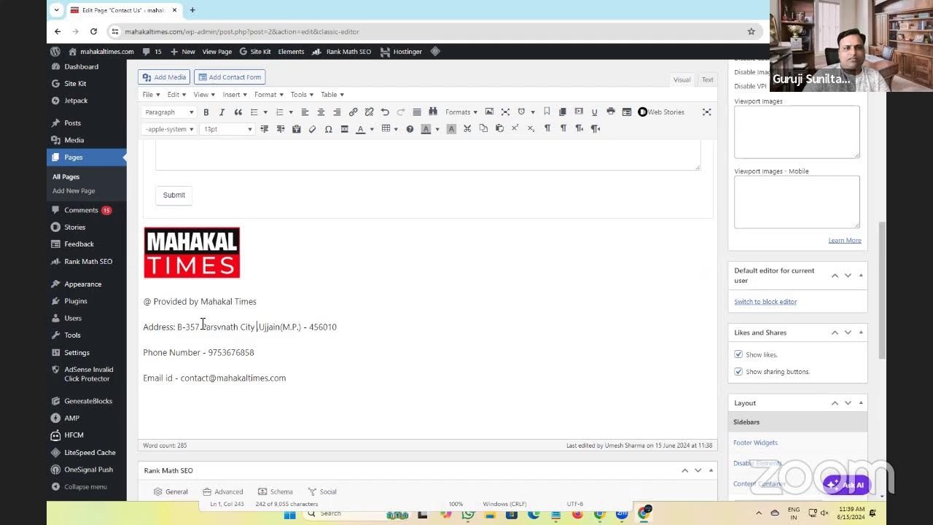Underline text with U icon

[594, 112]
